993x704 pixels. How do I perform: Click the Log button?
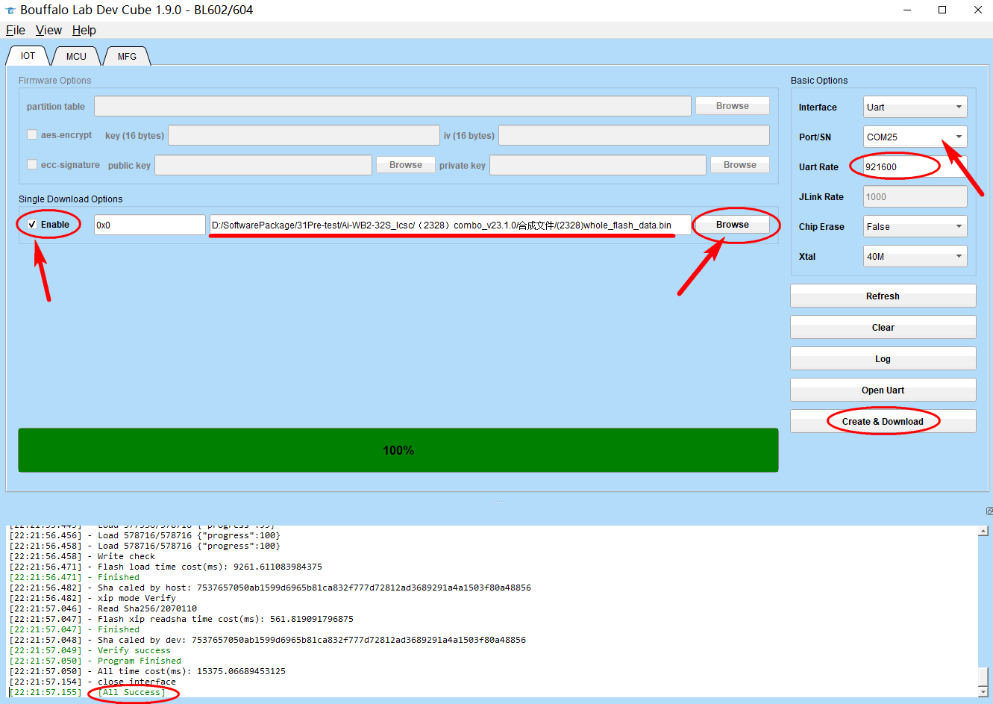[x=883, y=359]
